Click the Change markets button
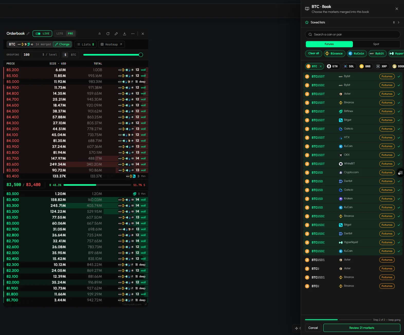 [62, 44]
